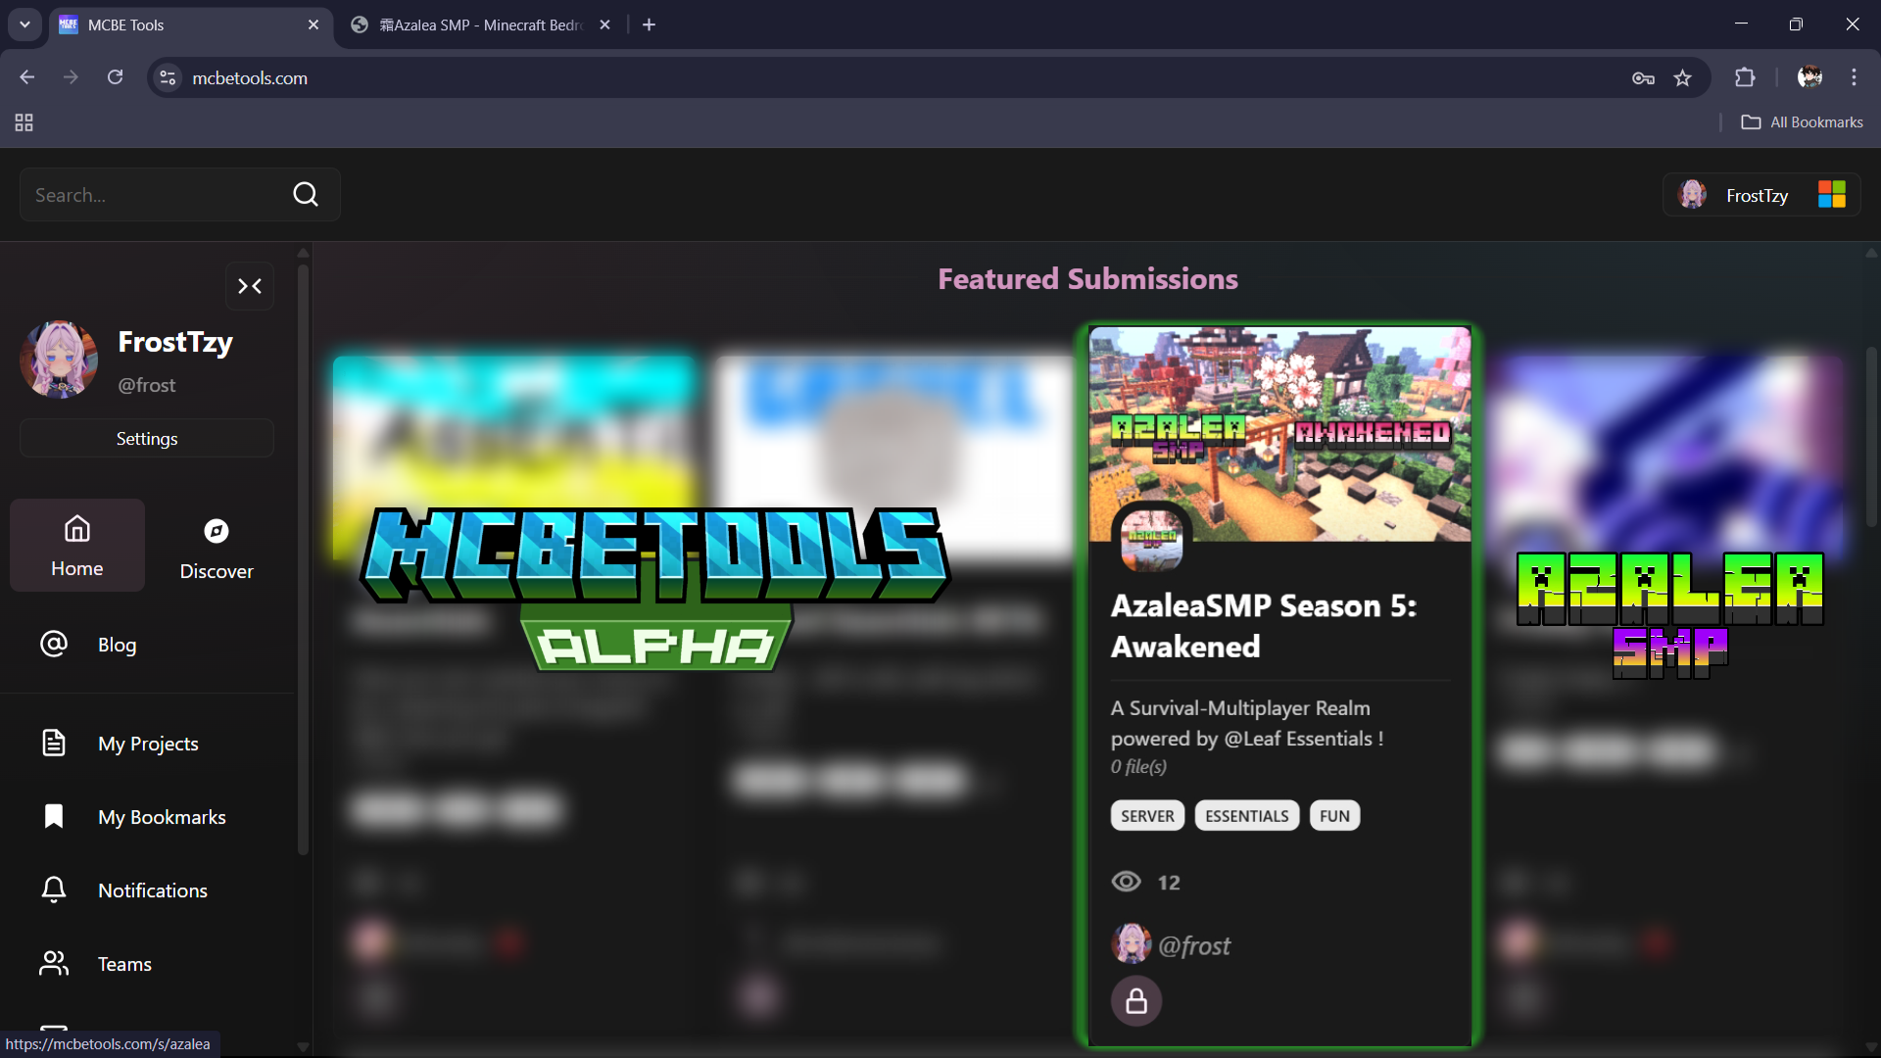Open the Chrome profile avatar
Screen dimensions: 1881x1058
(x=1809, y=77)
